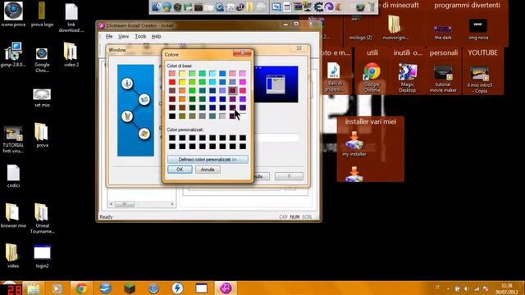Click the recycle bin icon in top dock
Image resolution: width=525 pixels, height=295 pixels.
[x=371, y=7]
